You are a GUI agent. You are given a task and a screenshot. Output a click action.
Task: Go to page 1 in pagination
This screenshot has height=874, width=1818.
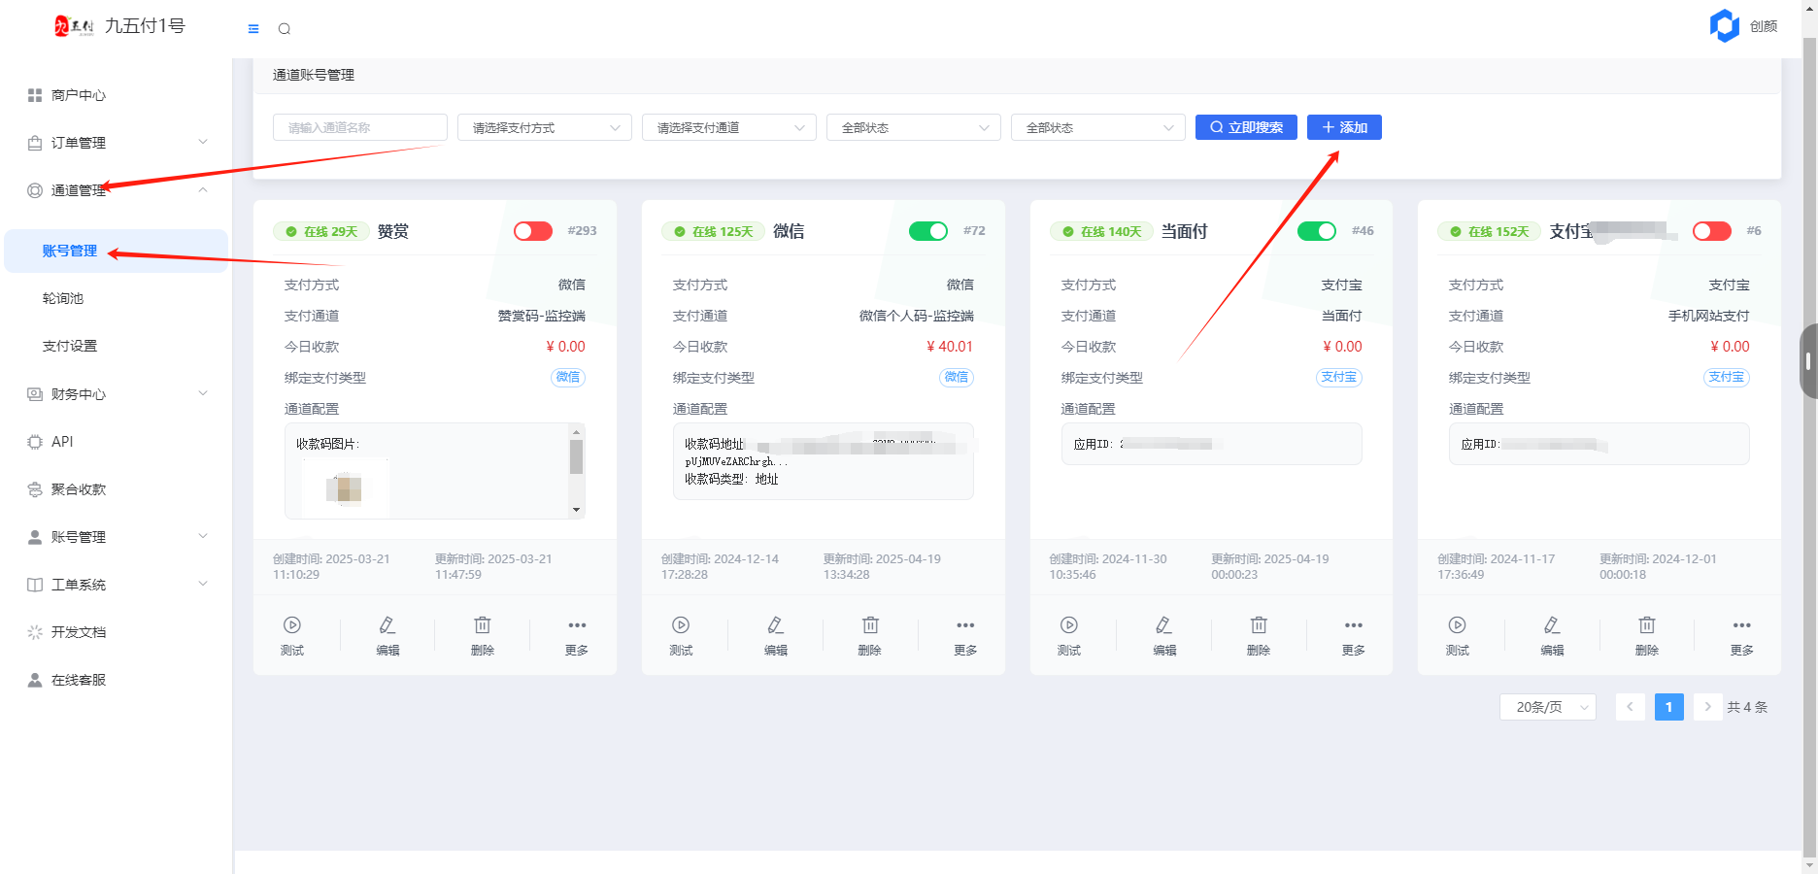(1669, 707)
